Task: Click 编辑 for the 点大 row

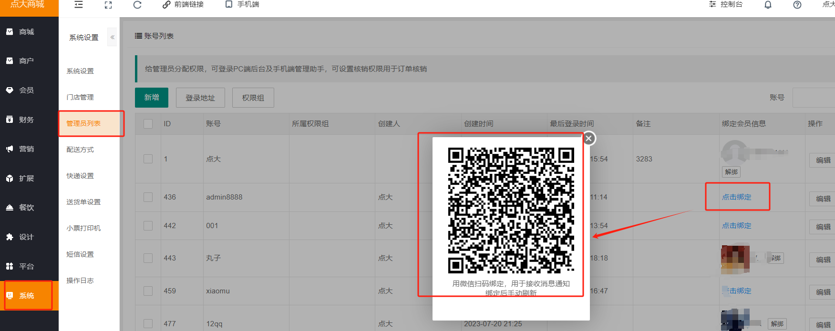Action: (823, 160)
